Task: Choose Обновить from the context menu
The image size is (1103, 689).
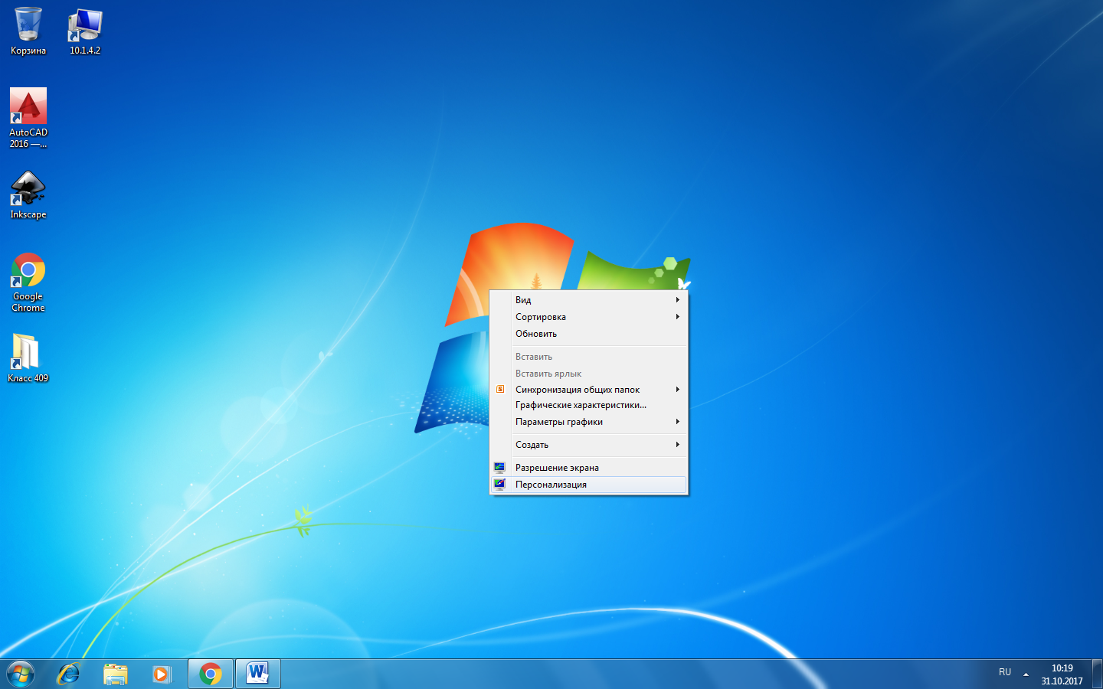Action: [x=588, y=334]
